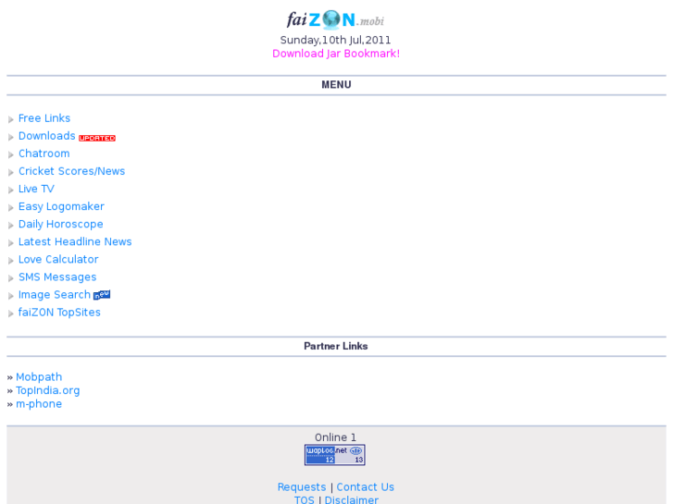Click the new badge beside Image Search
The height and width of the screenshot is (504, 673).
coord(102,295)
